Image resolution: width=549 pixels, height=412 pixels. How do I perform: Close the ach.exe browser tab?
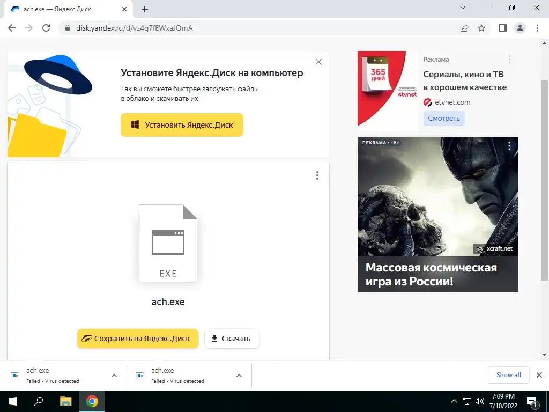[124, 9]
